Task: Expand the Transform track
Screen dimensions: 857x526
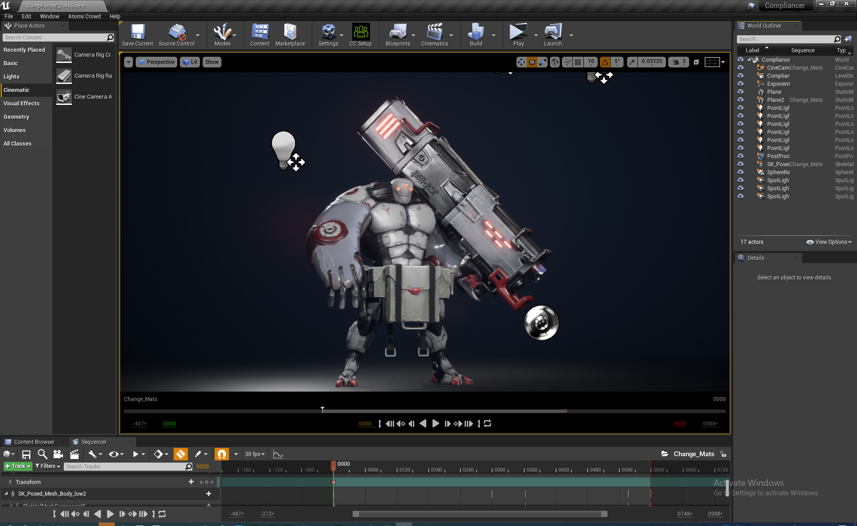Action: coord(10,482)
